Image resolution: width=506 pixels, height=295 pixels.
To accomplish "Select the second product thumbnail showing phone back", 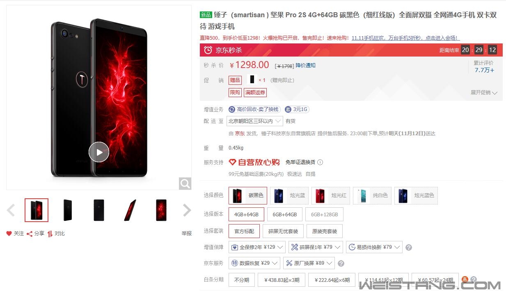I will click(x=68, y=210).
